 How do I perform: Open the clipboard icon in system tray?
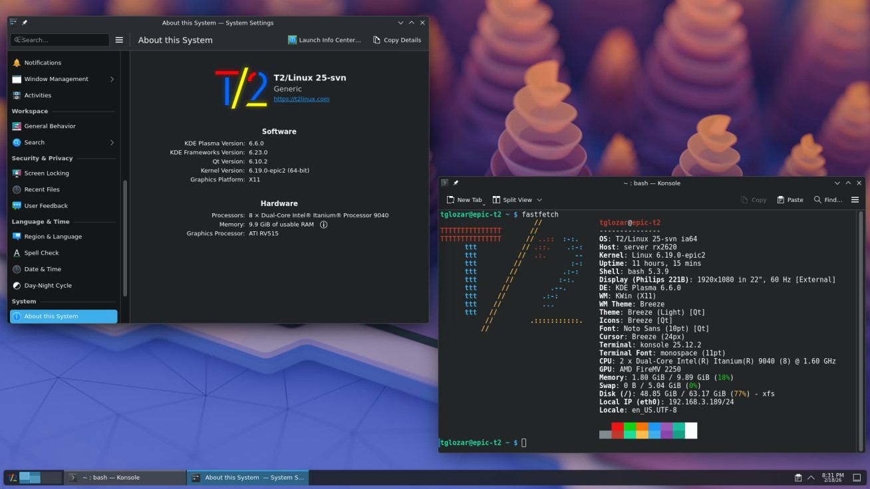[798, 478]
